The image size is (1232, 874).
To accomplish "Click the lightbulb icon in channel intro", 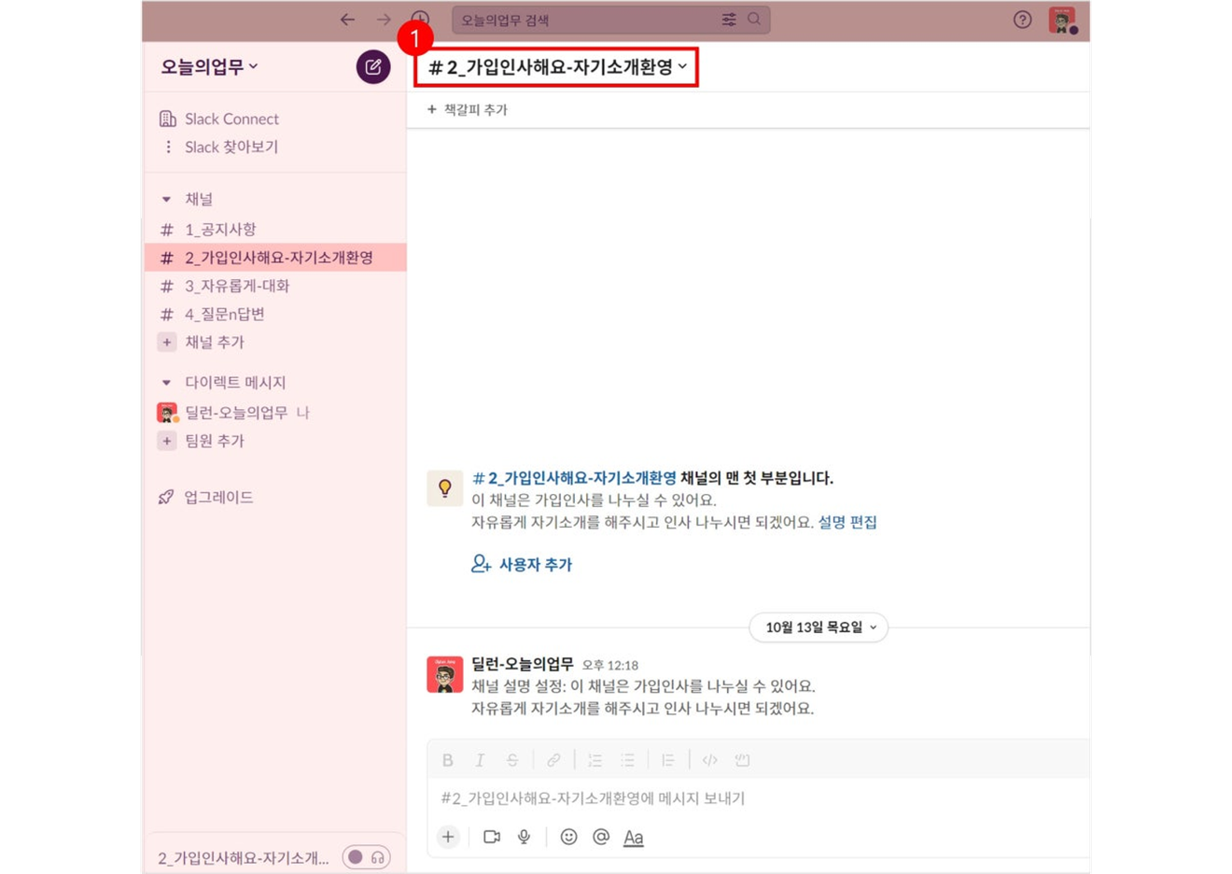I will coord(445,488).
